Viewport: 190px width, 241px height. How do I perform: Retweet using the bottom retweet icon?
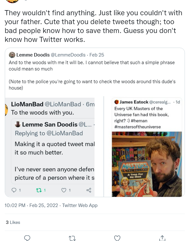(72, 238)
